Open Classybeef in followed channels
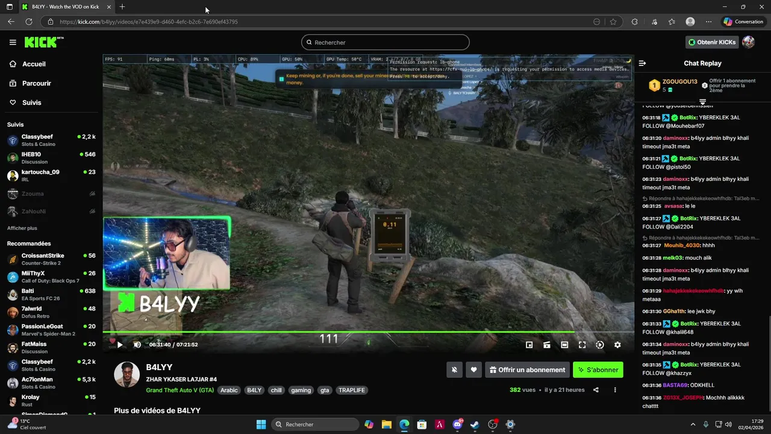The width and height of the screenshot is (771, 434). click(51, 140)
